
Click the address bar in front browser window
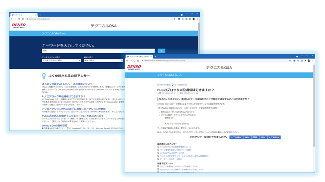click(x=215, y=61)
